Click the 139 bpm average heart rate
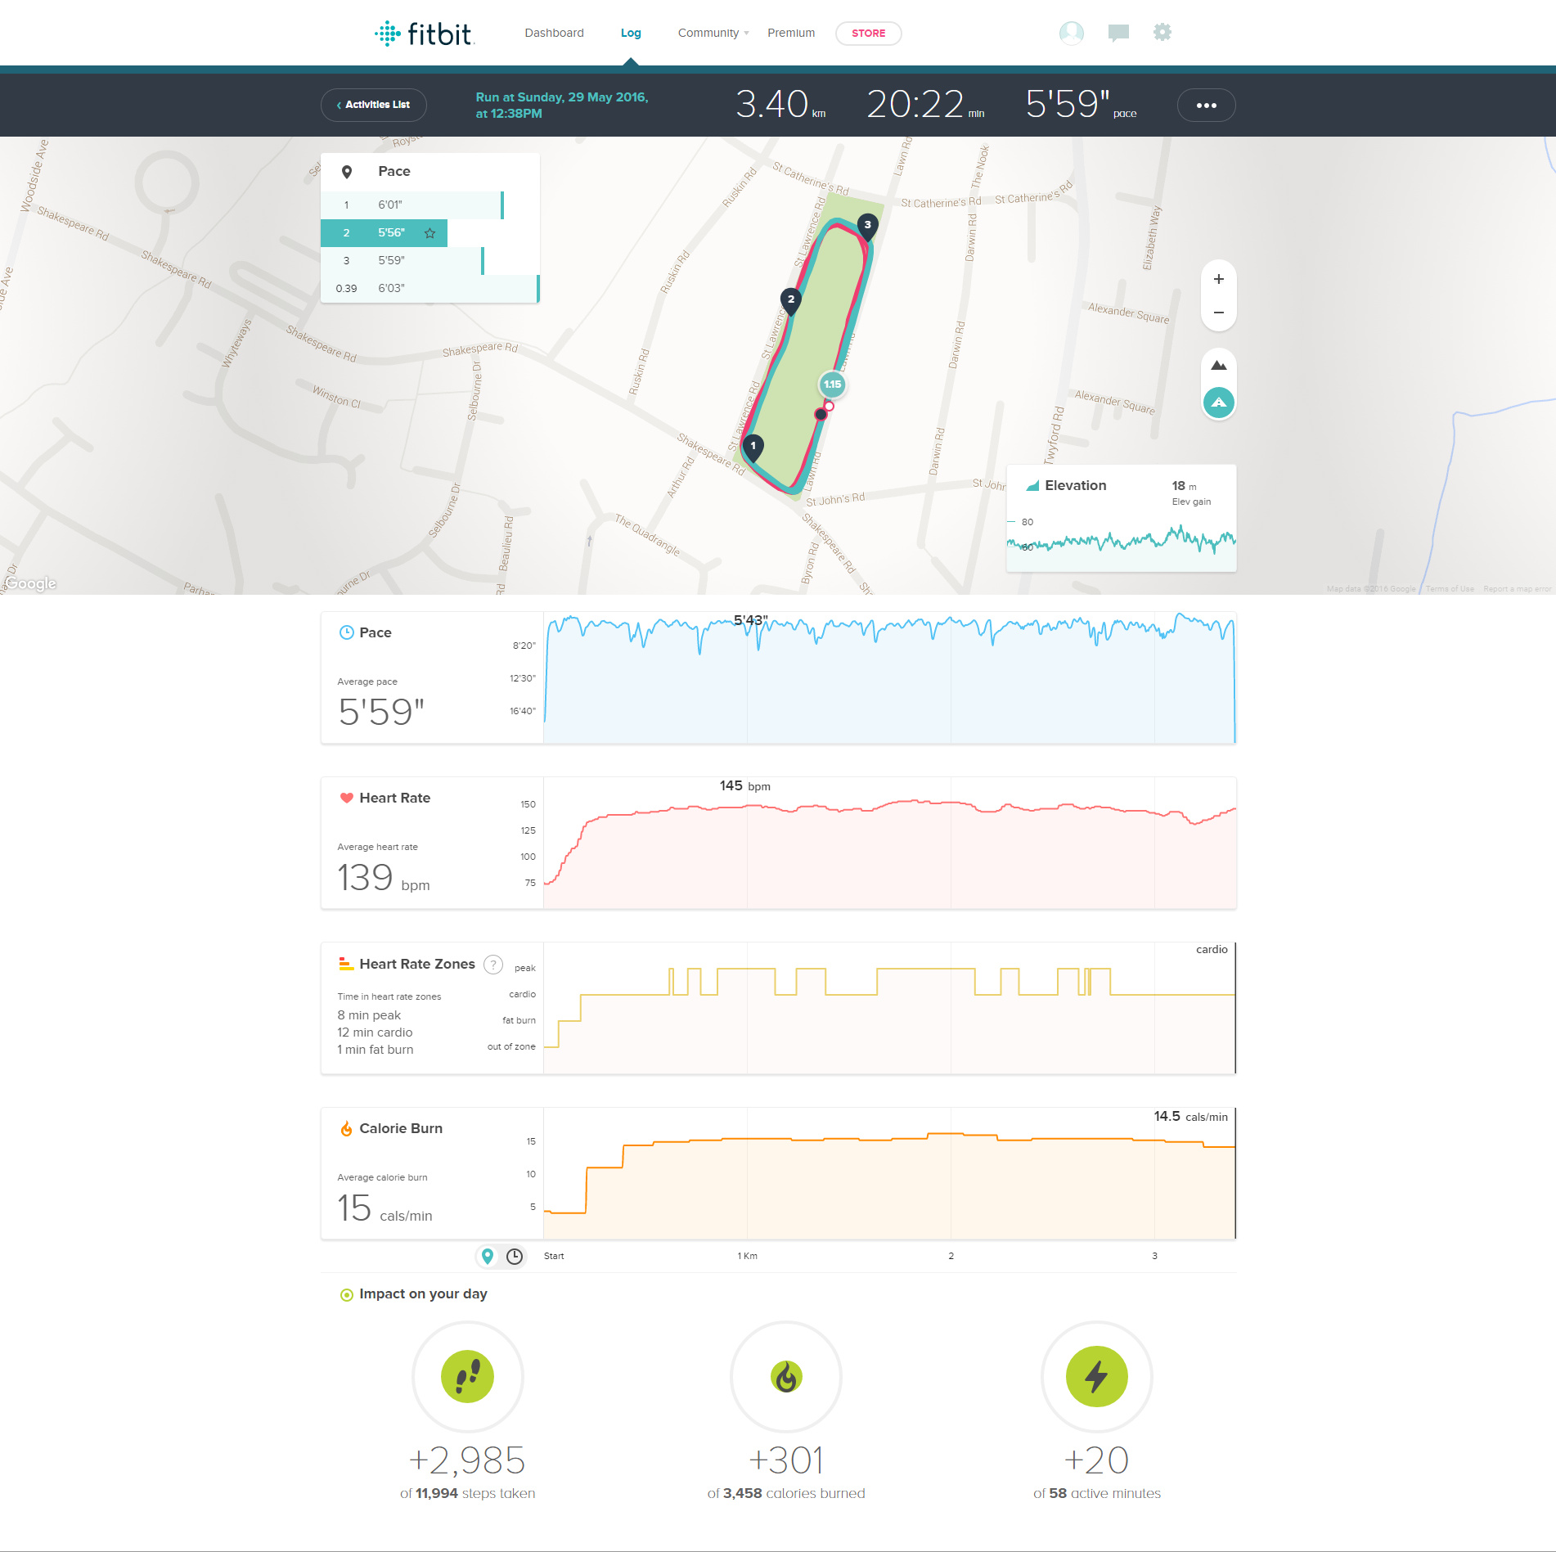The width and height of the screenshot is (1556, 1552). pos(383,878)
